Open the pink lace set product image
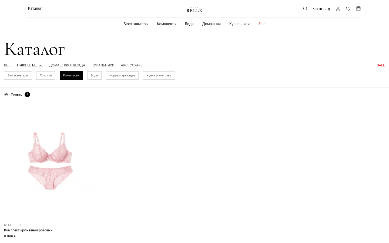The height and width of the screenshot is (243, 389). 50,161
